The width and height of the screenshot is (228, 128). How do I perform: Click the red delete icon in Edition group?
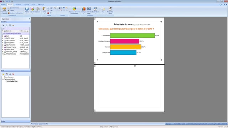coord(48,13)
